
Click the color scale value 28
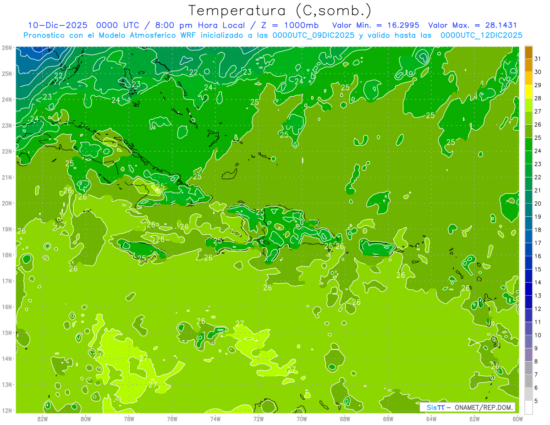pyautogui.click(x=538, y=98)
